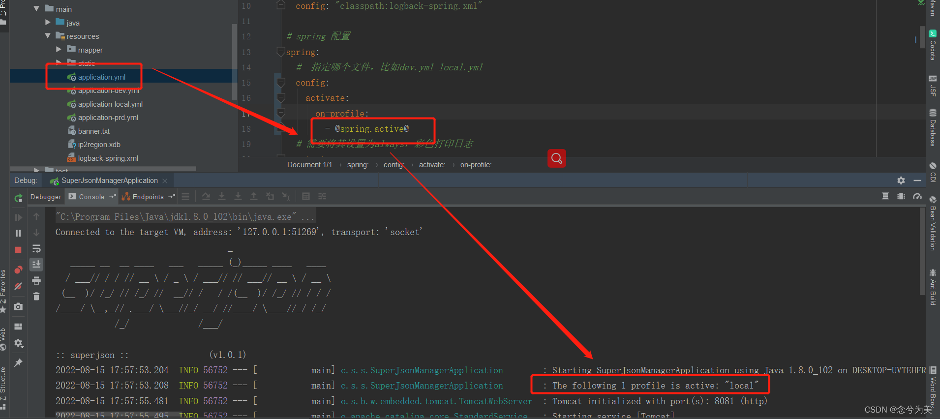The height and width of the screenshot is (419, 940).
Task: Click the Trace Current Stream Chain icon
Action: click(322, 197)
